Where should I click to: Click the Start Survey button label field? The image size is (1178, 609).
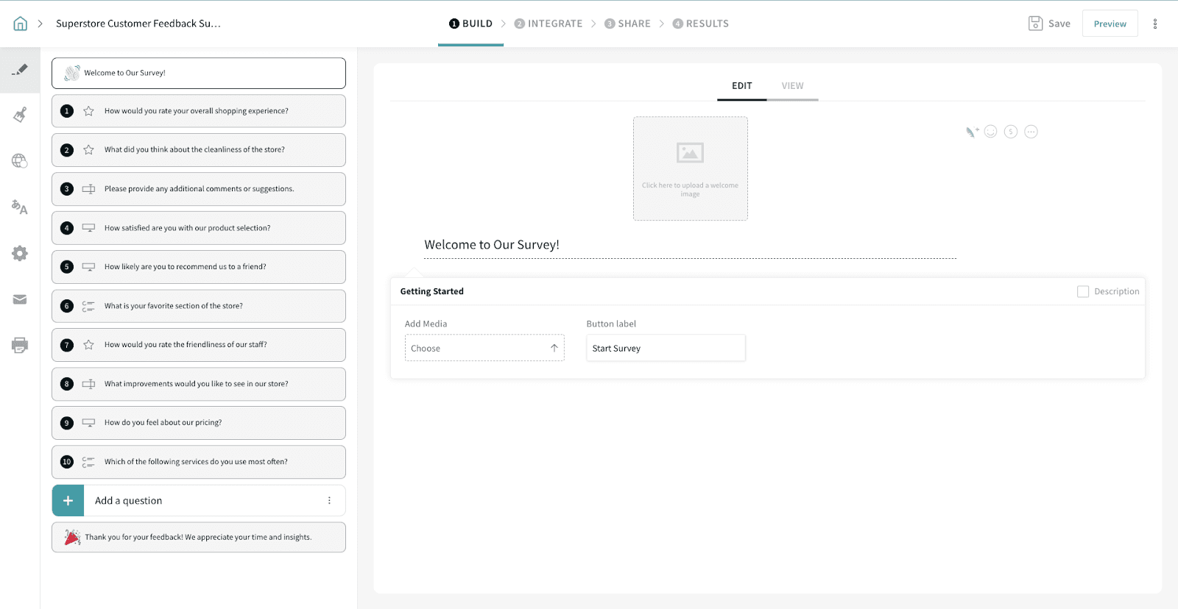(666, 348)
